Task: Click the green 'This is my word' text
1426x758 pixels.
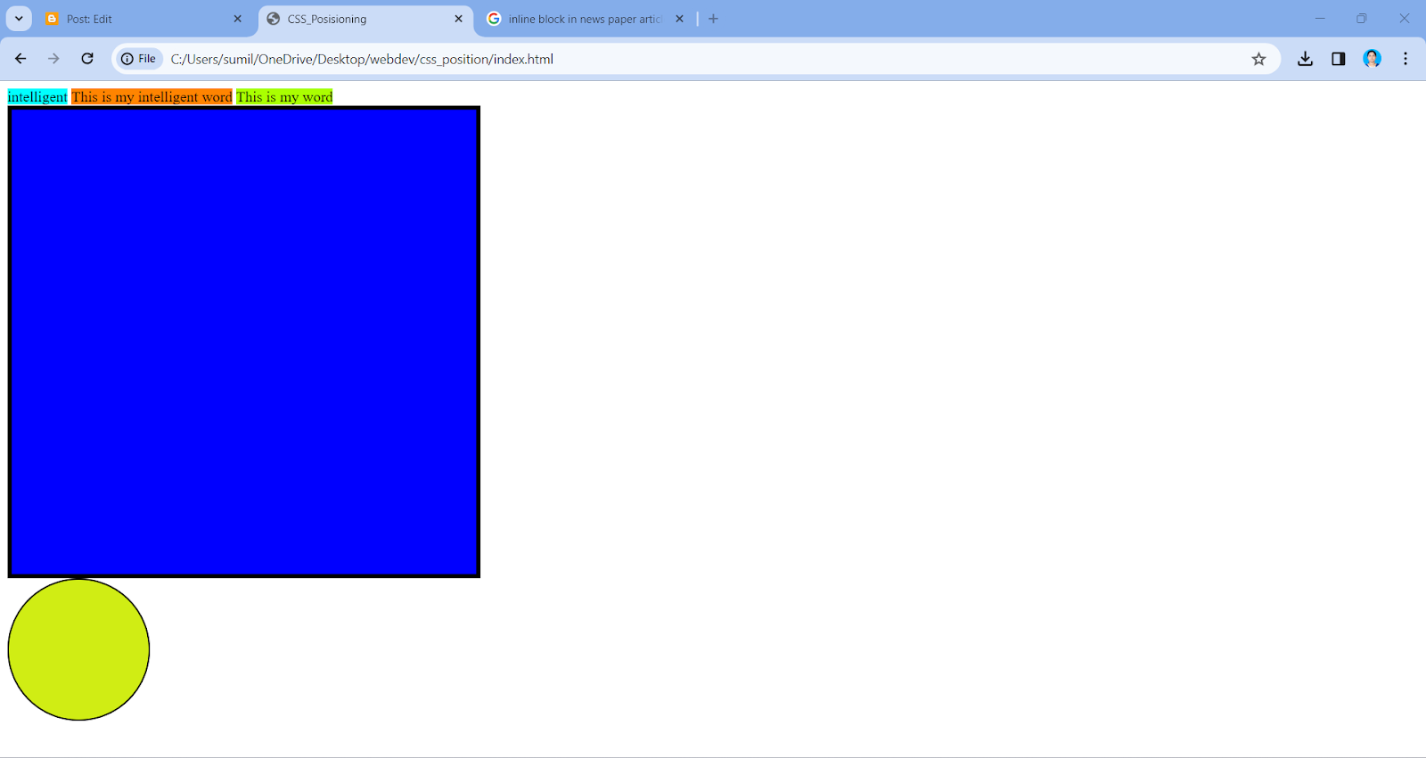Action: pos(284,97)
